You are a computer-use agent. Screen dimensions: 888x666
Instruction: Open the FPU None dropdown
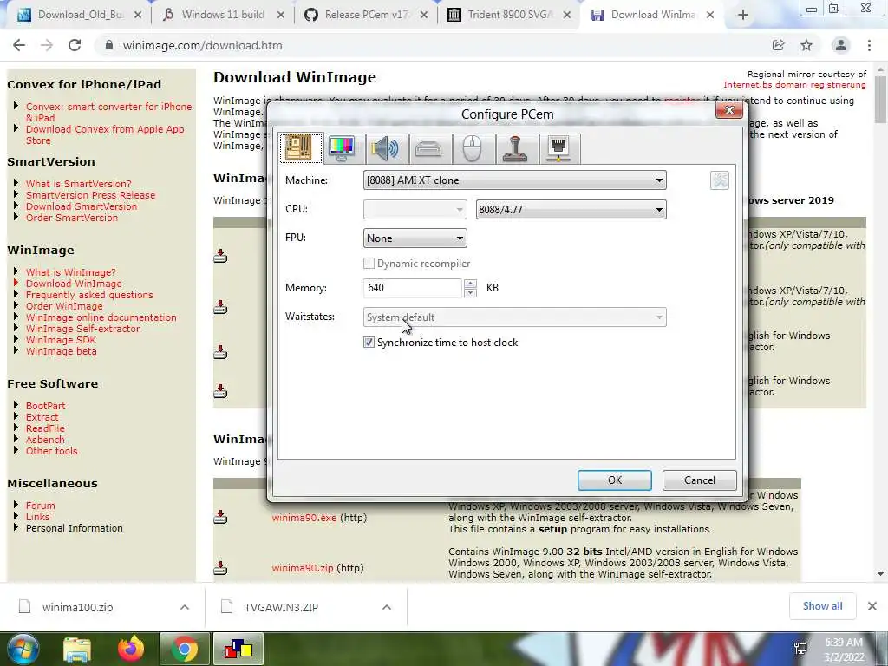[415, 238]
